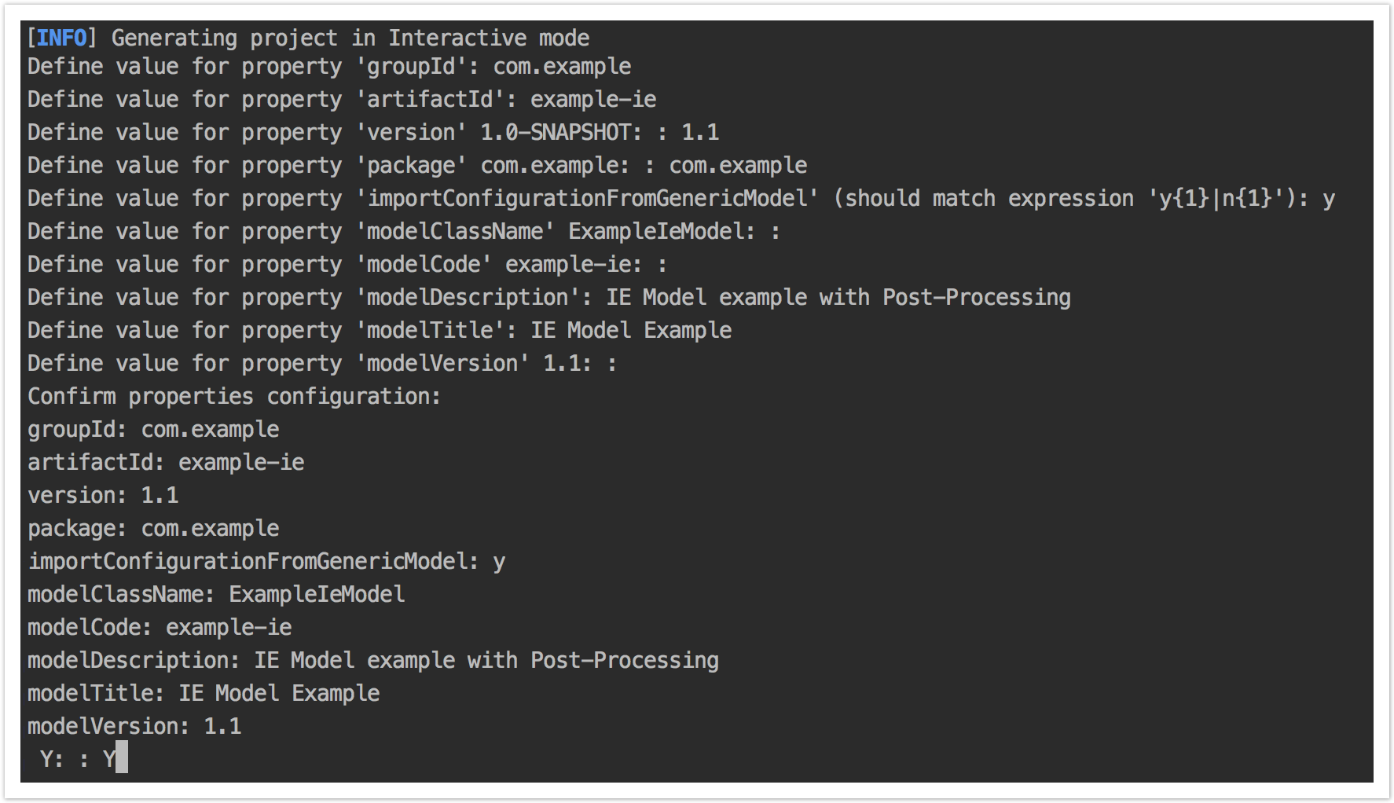Click the summary modelVersion: 1.1 line

tap(134, 727)
